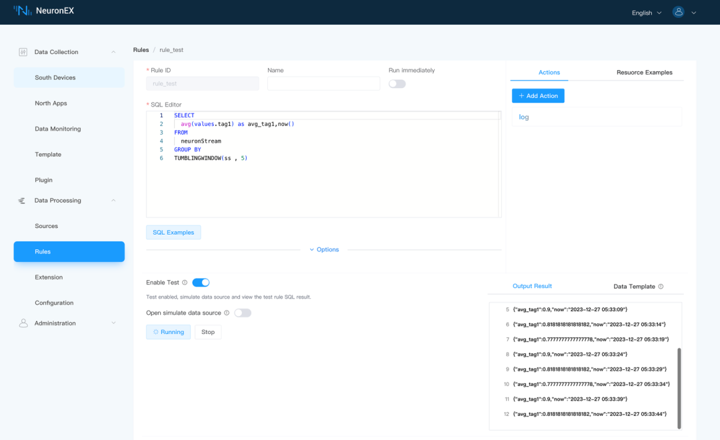Open the Configuration menu item
Viewport: 720px width, 440px height.
click(x=69, y=303)
